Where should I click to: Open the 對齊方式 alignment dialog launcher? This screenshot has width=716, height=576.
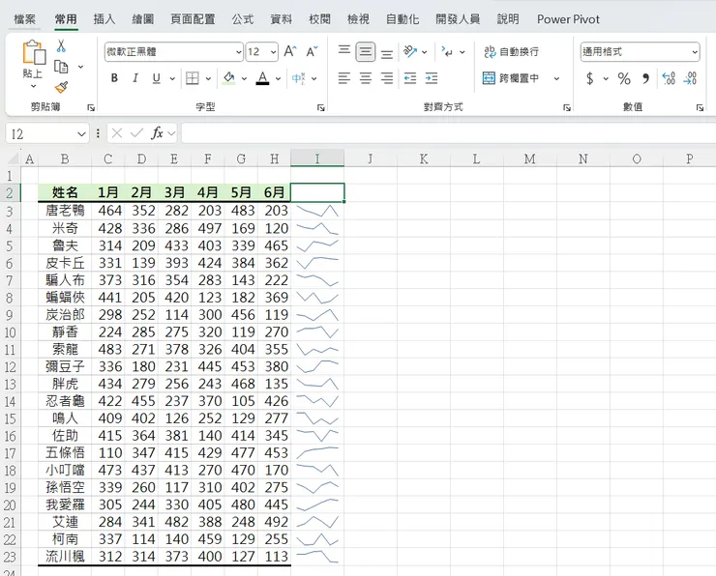tap(567, 107)
